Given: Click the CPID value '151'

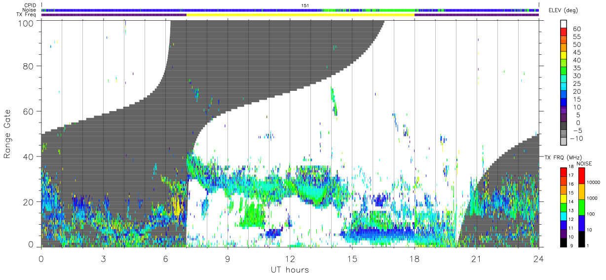Looking at the screenshot, I should click(x=305, y=5).
